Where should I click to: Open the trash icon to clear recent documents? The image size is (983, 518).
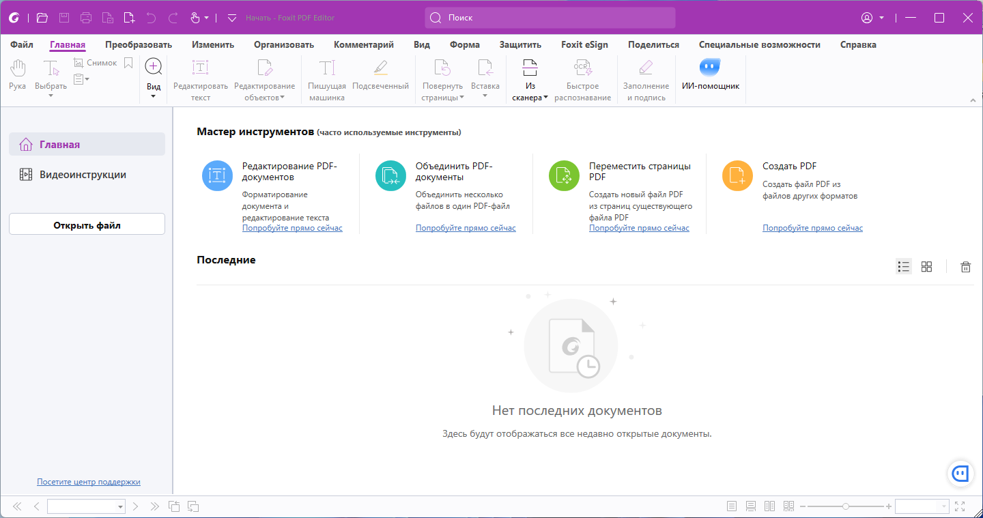pyautogui.click(x=965, y=266)
